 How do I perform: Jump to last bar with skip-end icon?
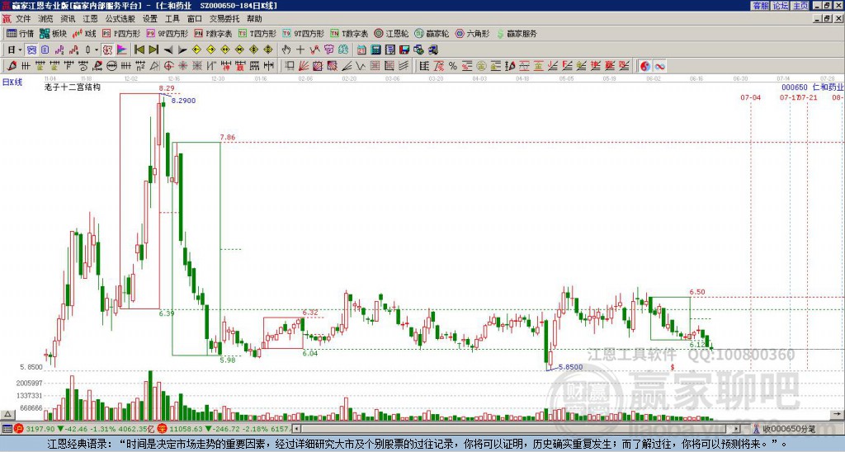point(153,50)
